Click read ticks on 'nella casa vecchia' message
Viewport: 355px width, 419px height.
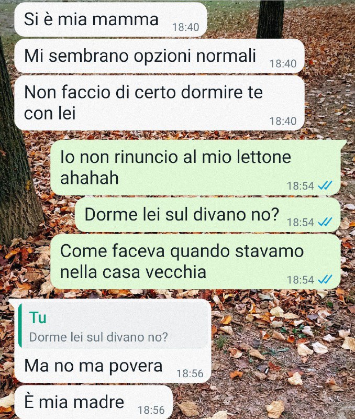(325, 280)
